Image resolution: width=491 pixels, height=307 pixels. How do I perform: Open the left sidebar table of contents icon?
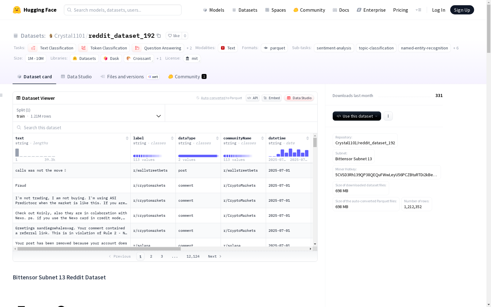tap(2, 95)
